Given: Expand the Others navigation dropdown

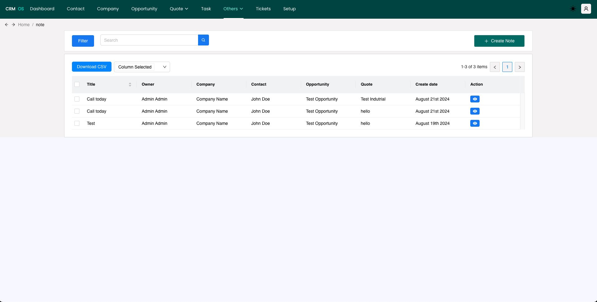Looking at the screenshot, I should coord(233,9).
